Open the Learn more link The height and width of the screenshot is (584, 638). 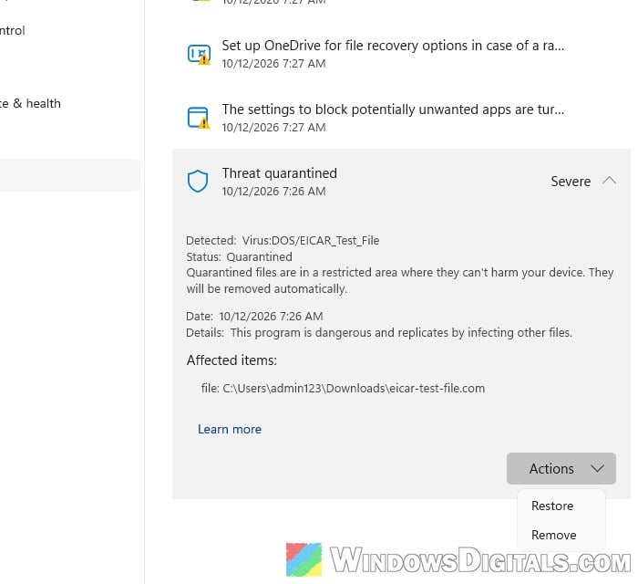click(230, 429)
